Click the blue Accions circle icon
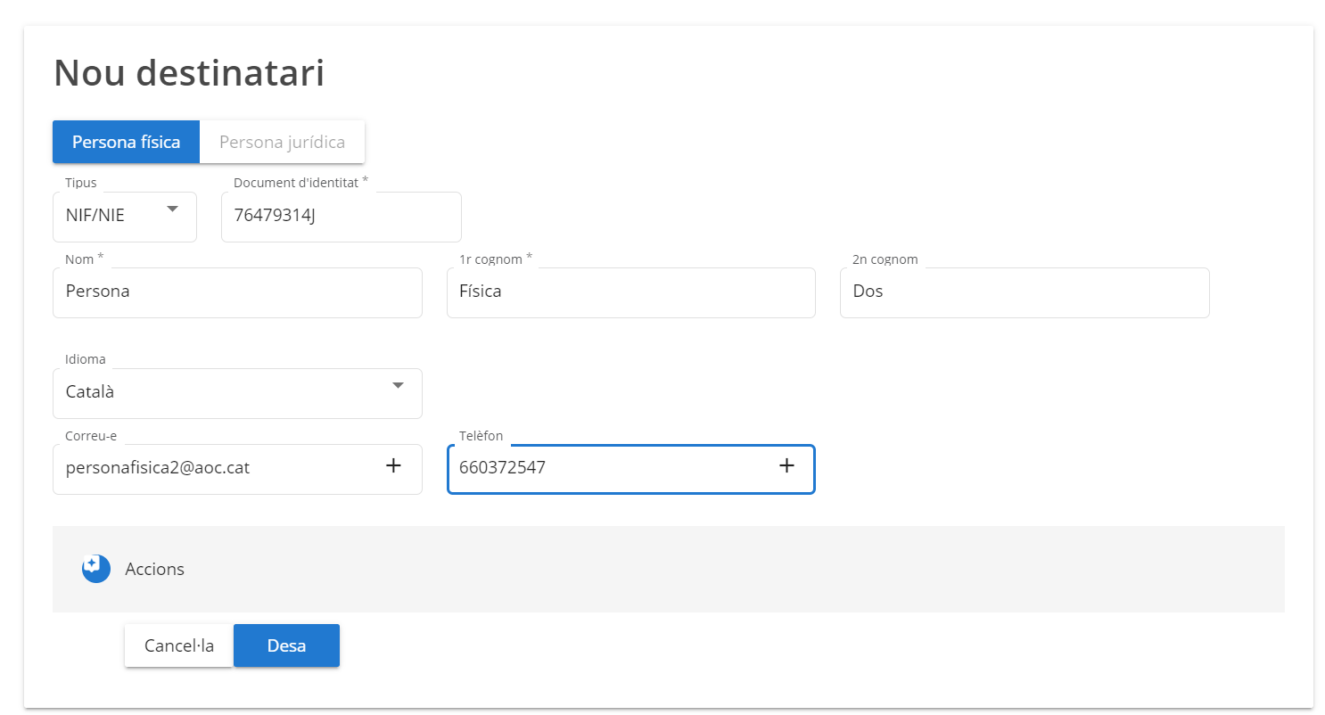This screenshot has width=1325, height=715. [x=95, y=568]
